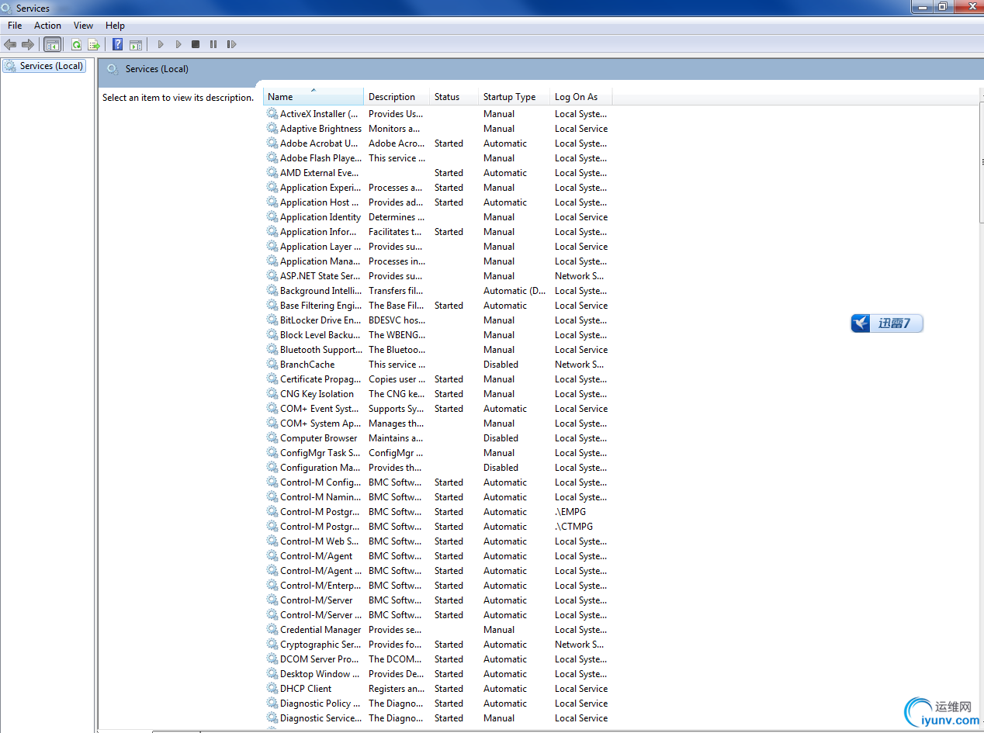Screen dimensions: 984x733
Task: Sort by the Name column header
Action: coord(314,97)
